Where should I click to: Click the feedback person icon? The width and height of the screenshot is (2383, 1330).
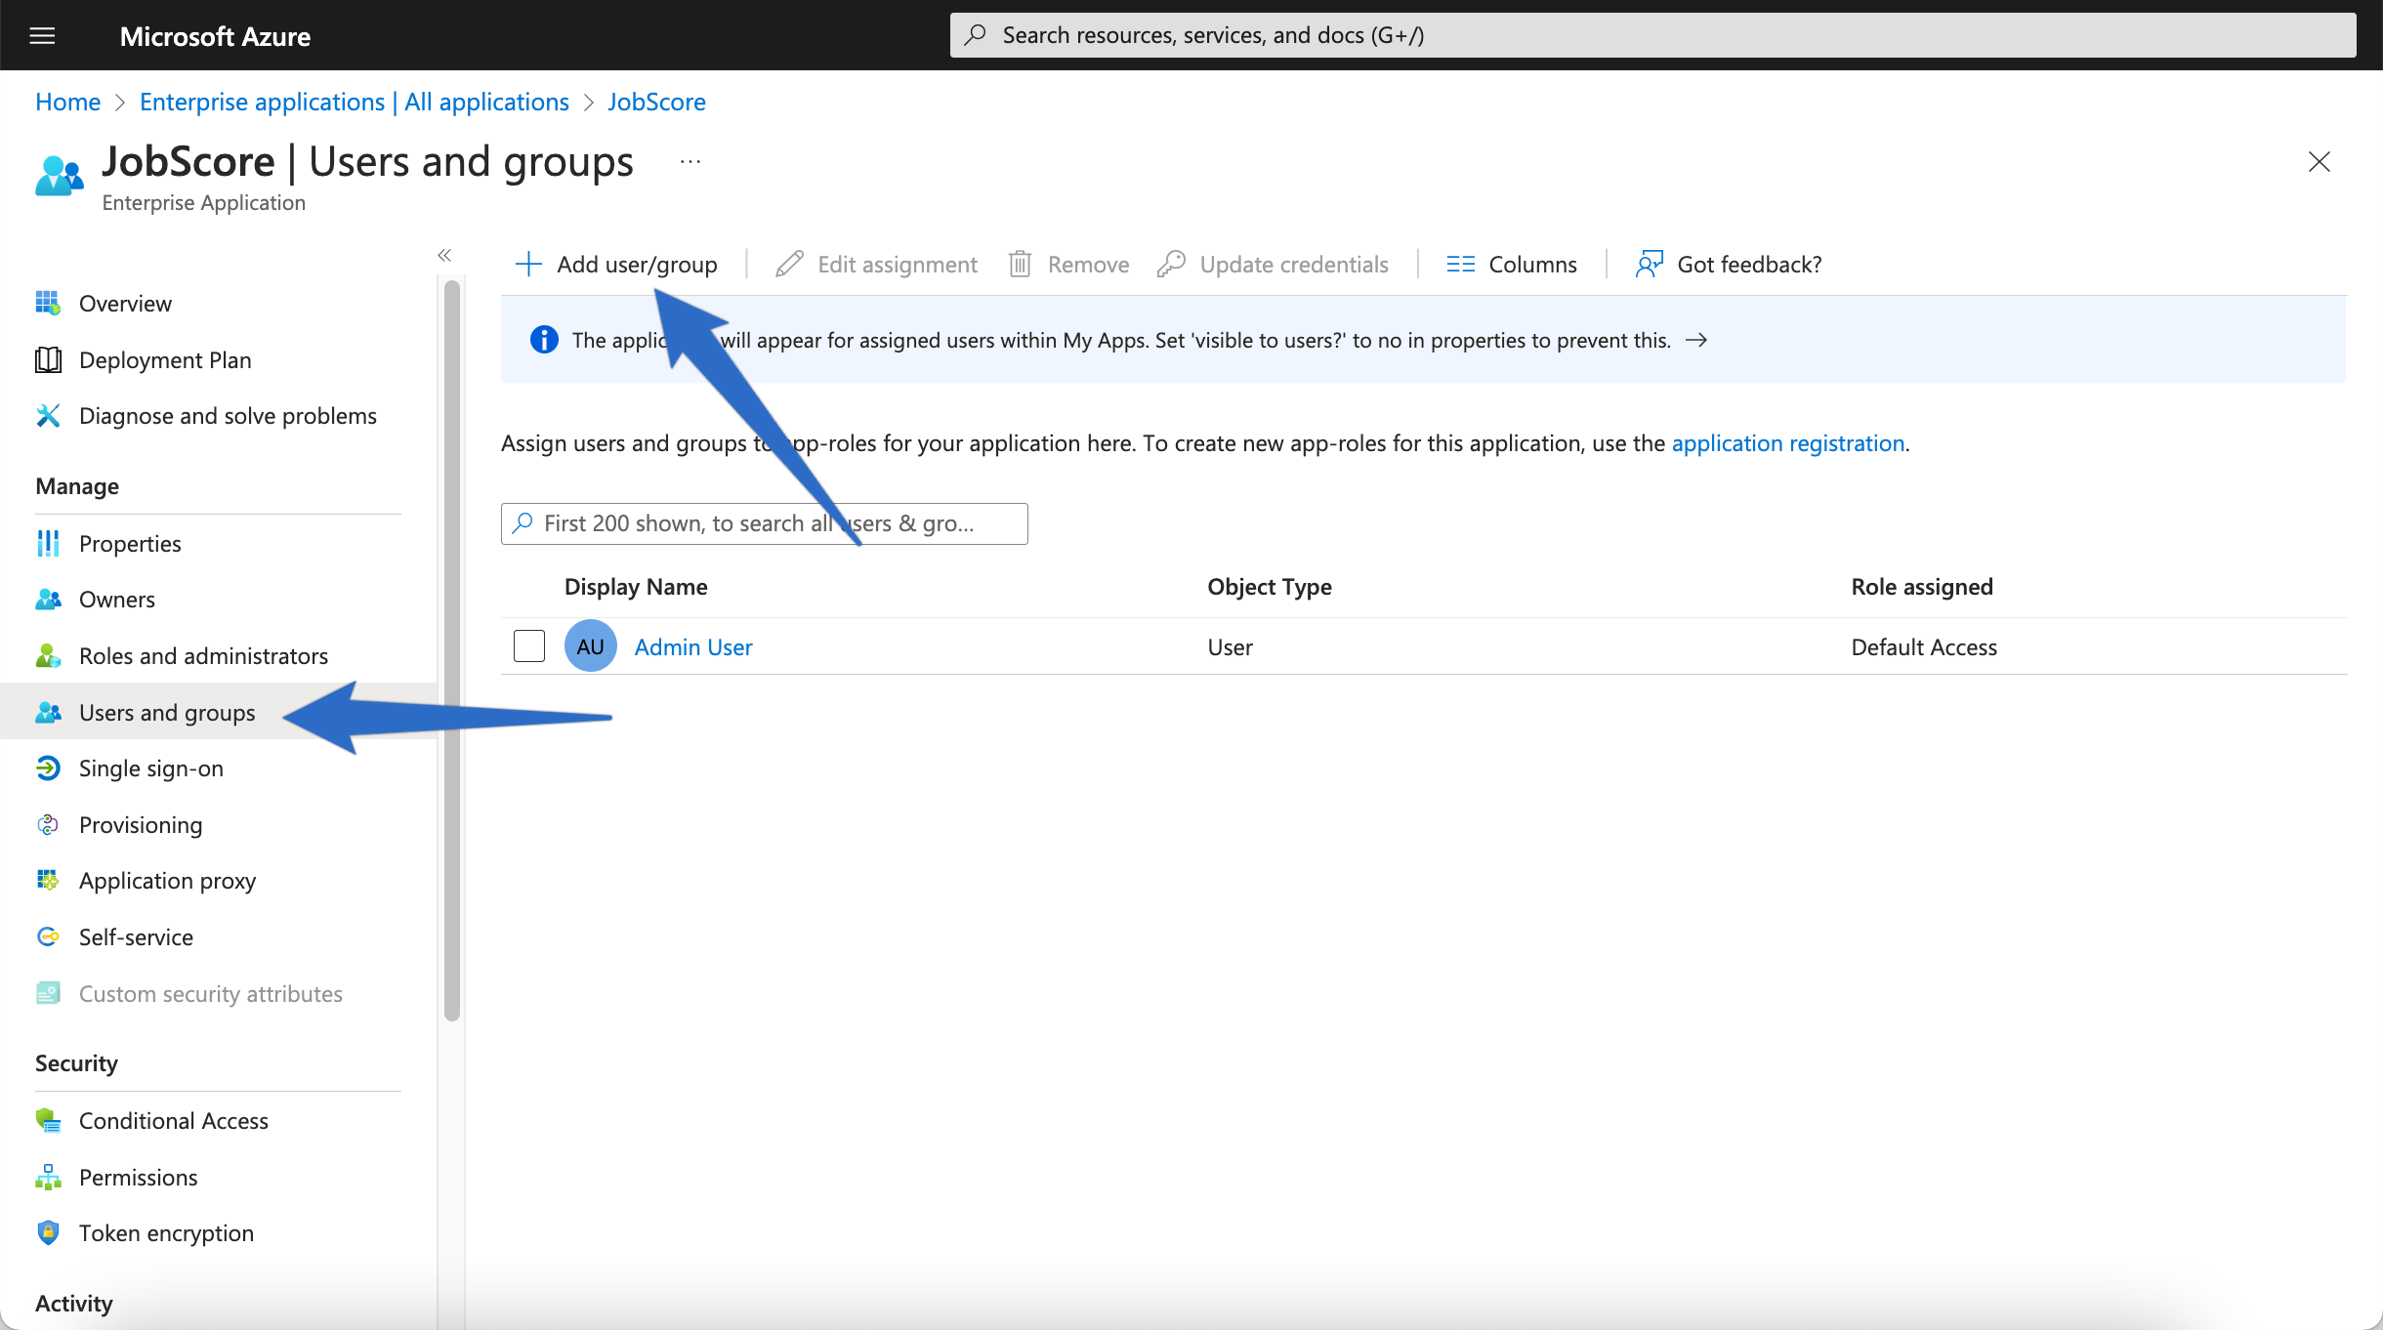tap(1650, 265)
